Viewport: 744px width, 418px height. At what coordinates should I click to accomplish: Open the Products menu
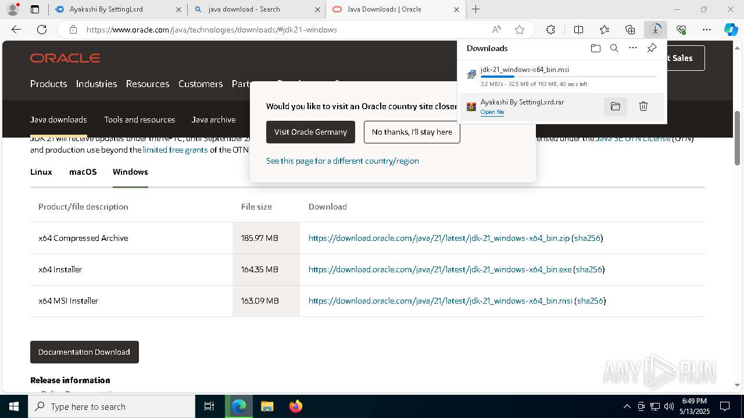click(x=48, y=84)
